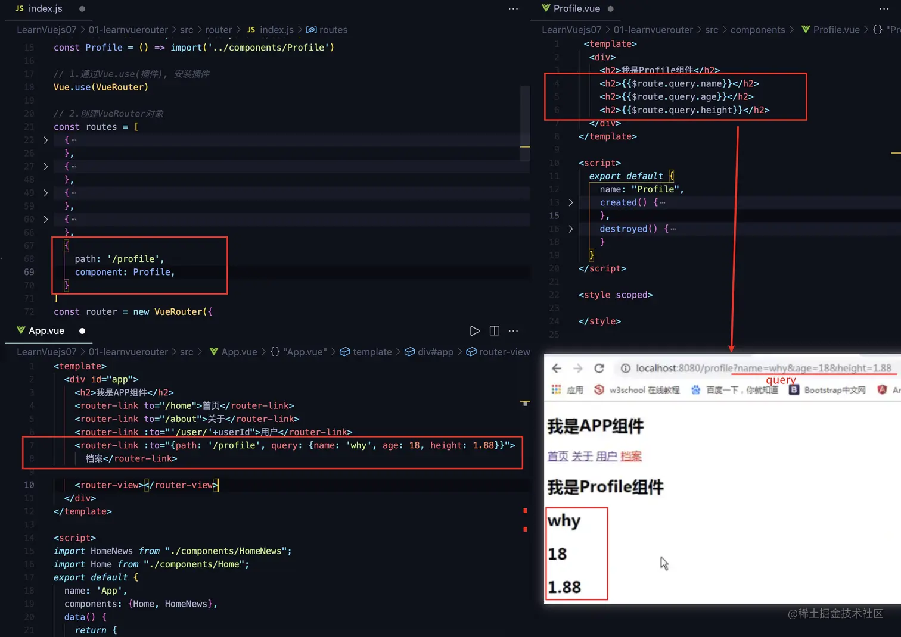This screenshot has height=637, width=901.
Task: Select components folder in Profile.vue breadcrumb
Action: click(757, 30)
